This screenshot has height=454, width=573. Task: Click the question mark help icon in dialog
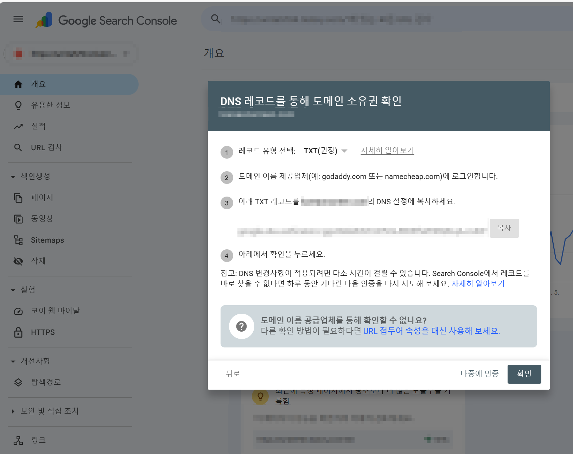pos(241,326)
